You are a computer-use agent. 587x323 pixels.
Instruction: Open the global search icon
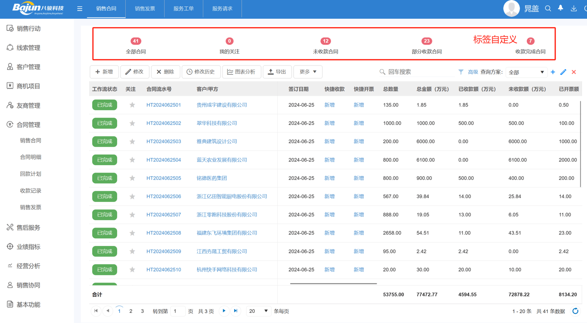pyautogui.click(x=548, y=8)
